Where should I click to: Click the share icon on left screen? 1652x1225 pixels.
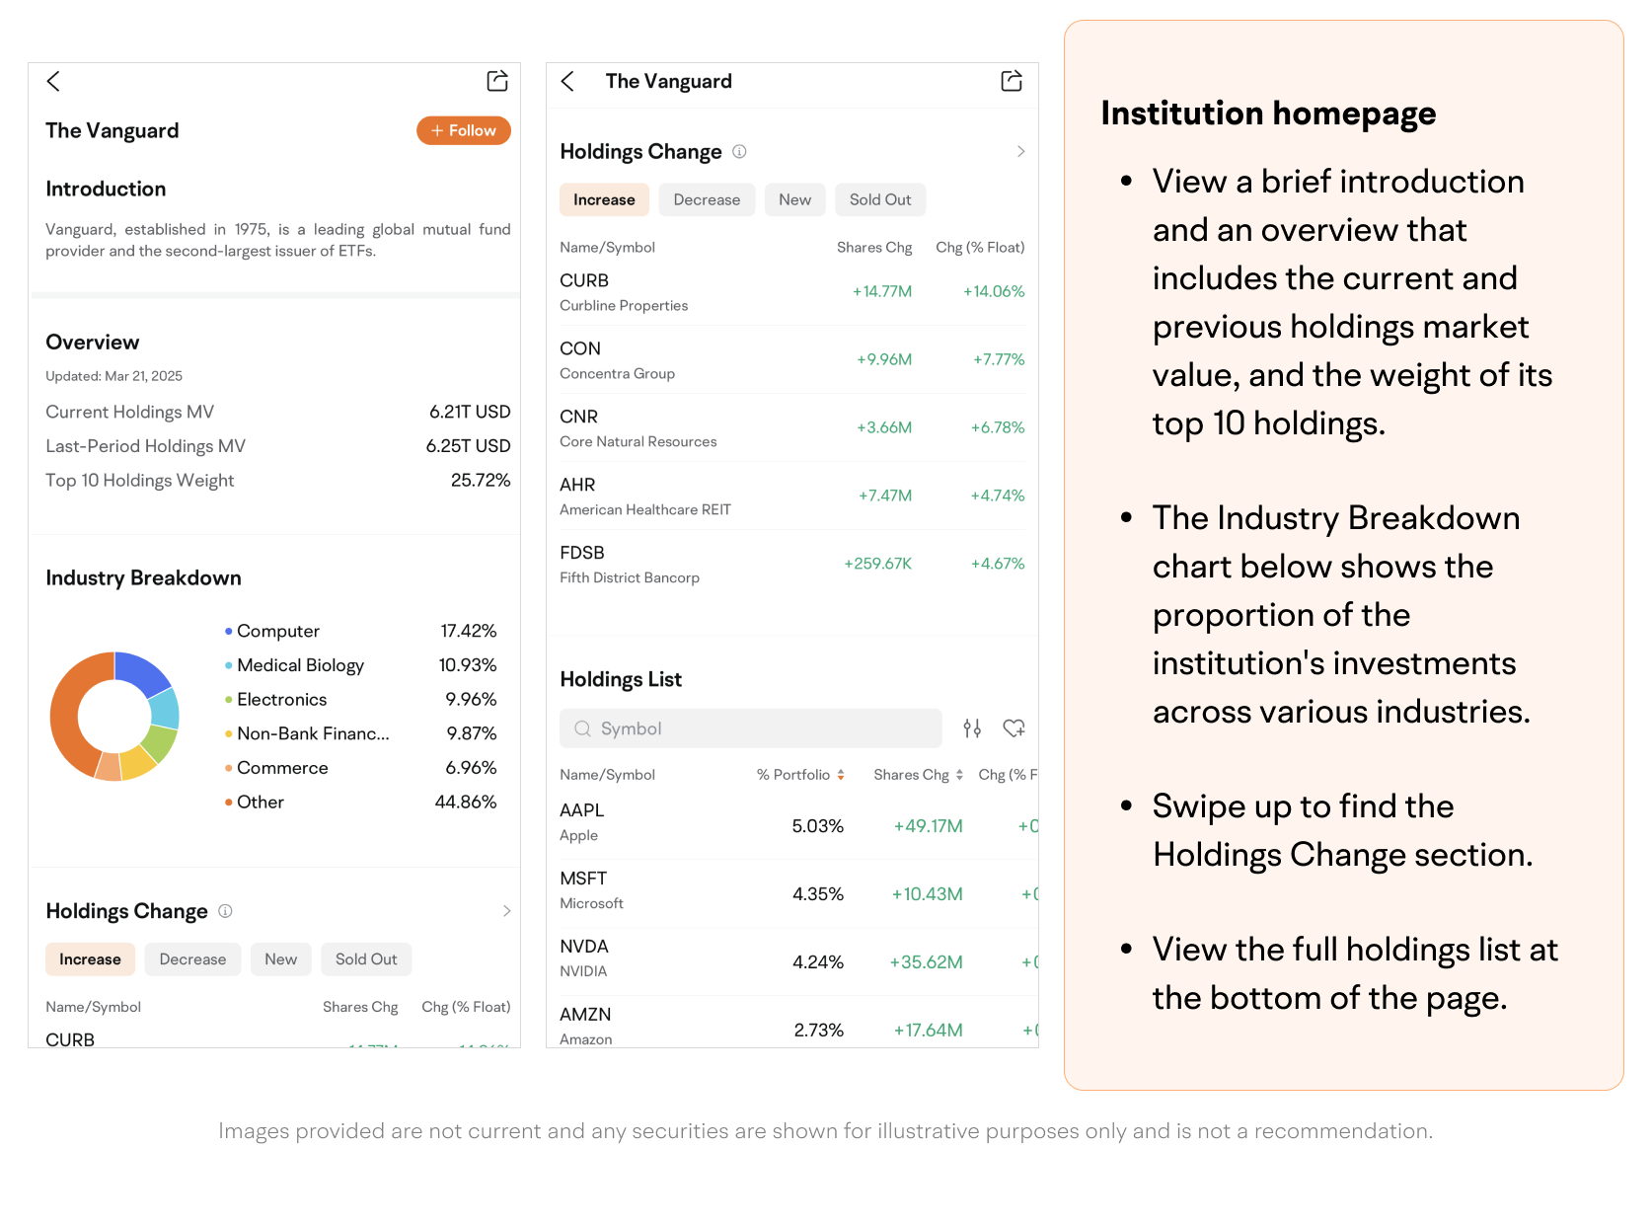[x=497, y=81]
